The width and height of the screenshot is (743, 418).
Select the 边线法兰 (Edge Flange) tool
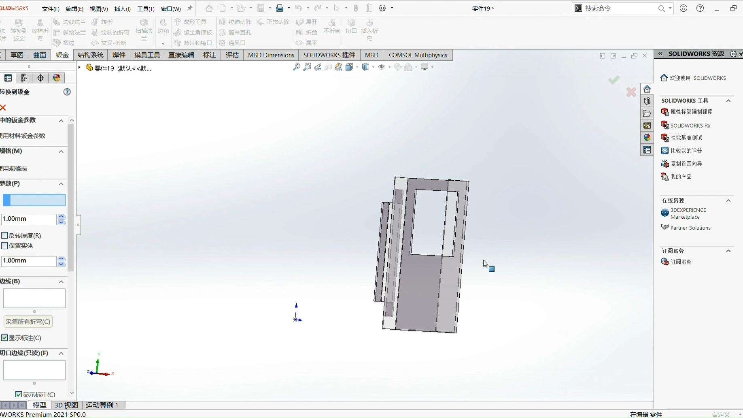click(x=73, y=22)
